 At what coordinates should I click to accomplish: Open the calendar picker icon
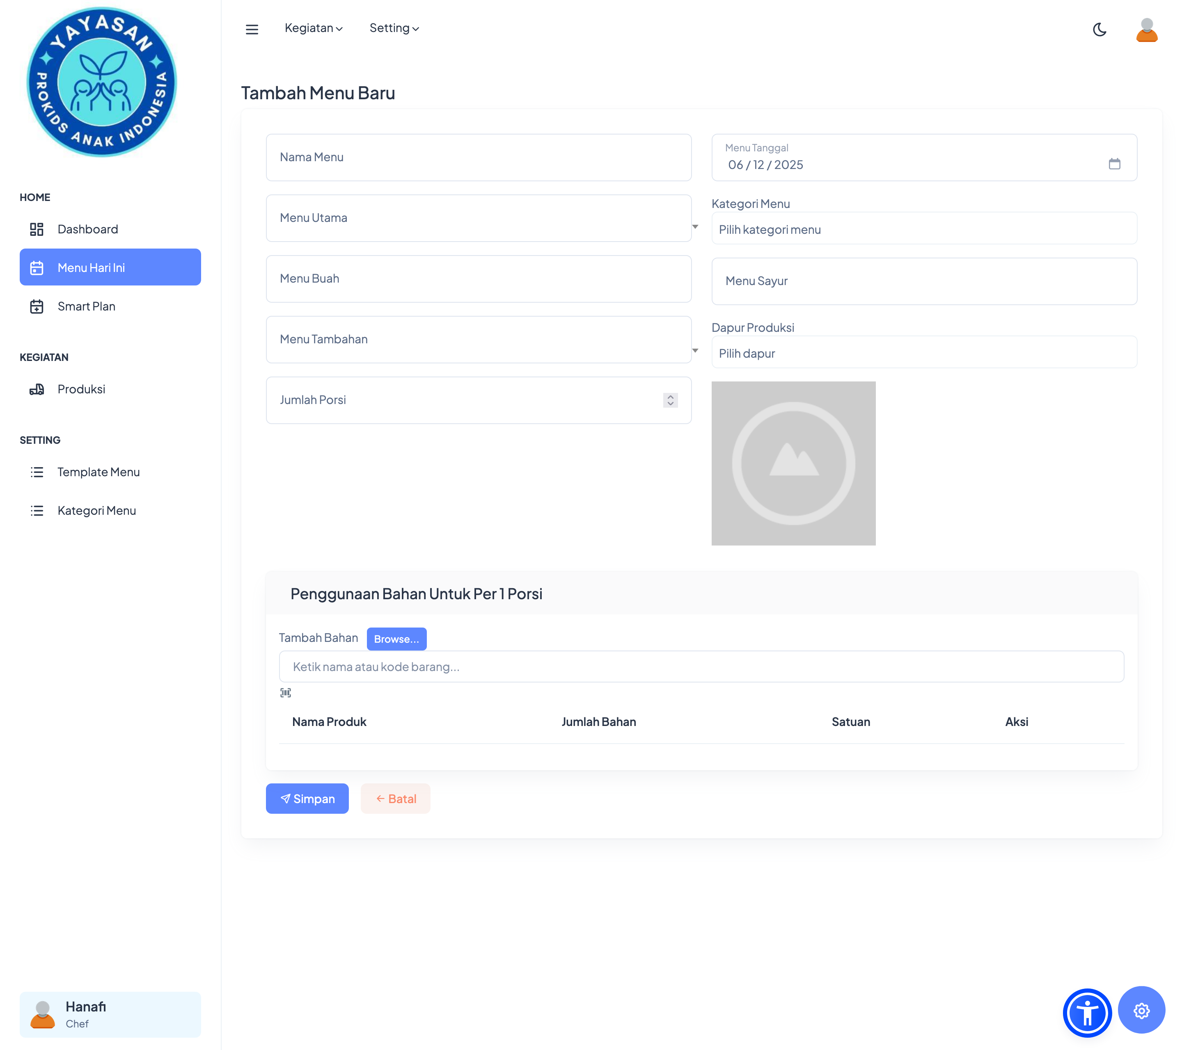pyautogui.click(x=1114, y=164)
